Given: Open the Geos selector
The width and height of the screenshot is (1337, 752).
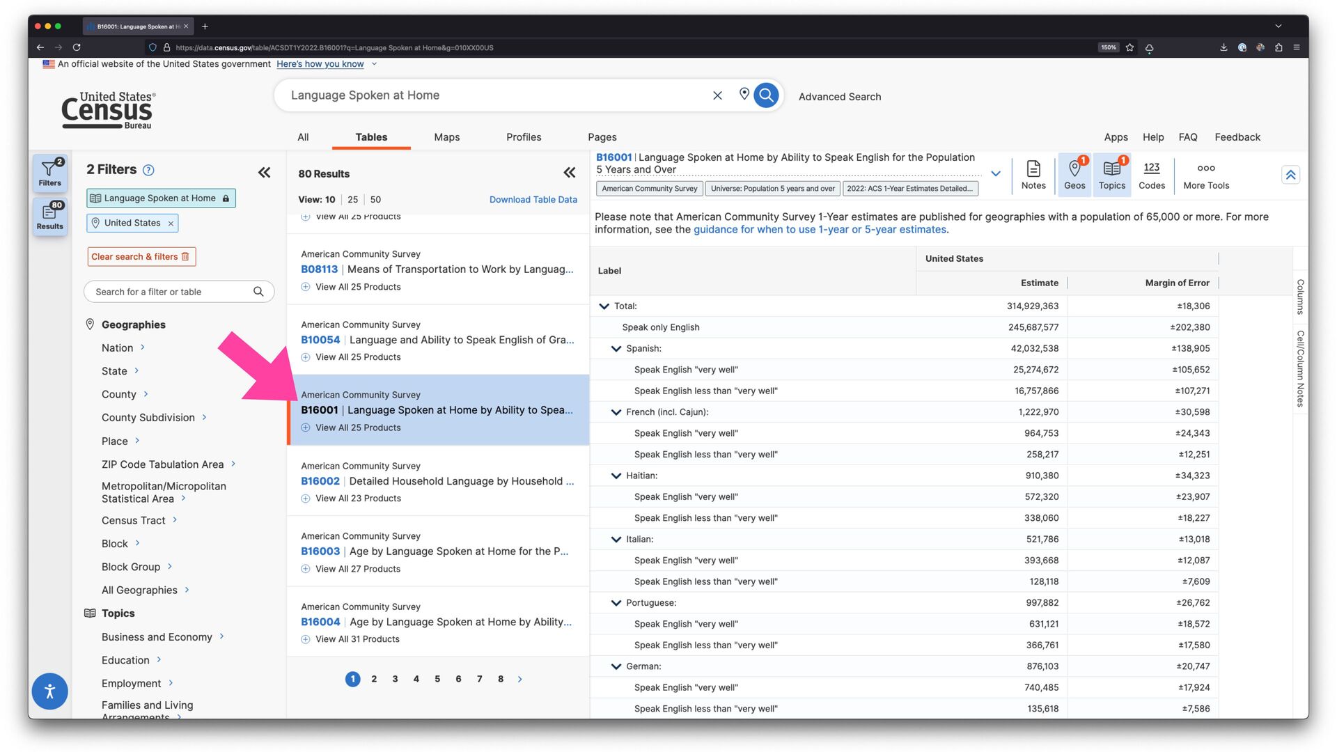Looking at the screenshot, I should pyautogui.click(x=1074, y=174).
